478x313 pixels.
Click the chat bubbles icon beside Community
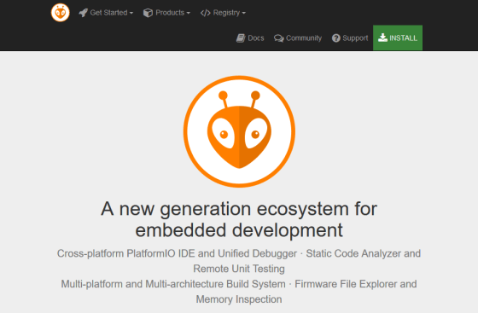coord(278,38)
